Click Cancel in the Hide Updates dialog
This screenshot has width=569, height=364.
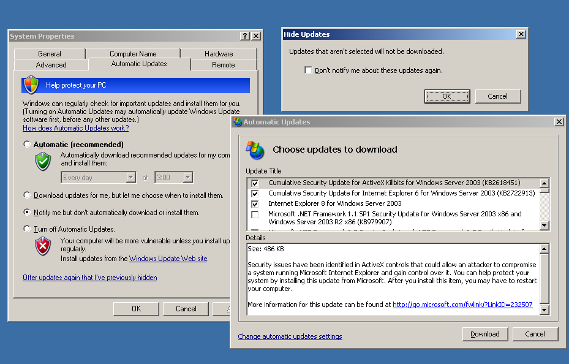click(x=498, y=96)
